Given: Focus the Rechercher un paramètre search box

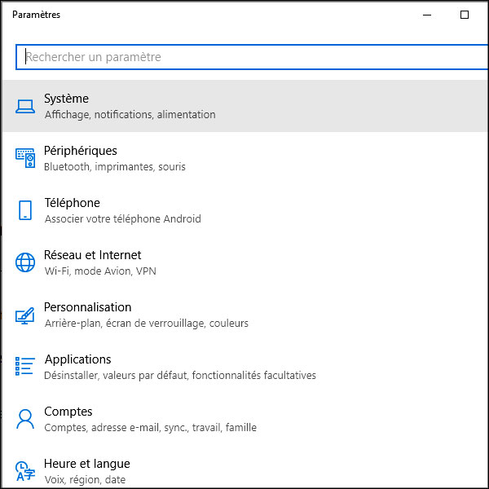Looking at the screenshot, I should (x=252, y=57).
